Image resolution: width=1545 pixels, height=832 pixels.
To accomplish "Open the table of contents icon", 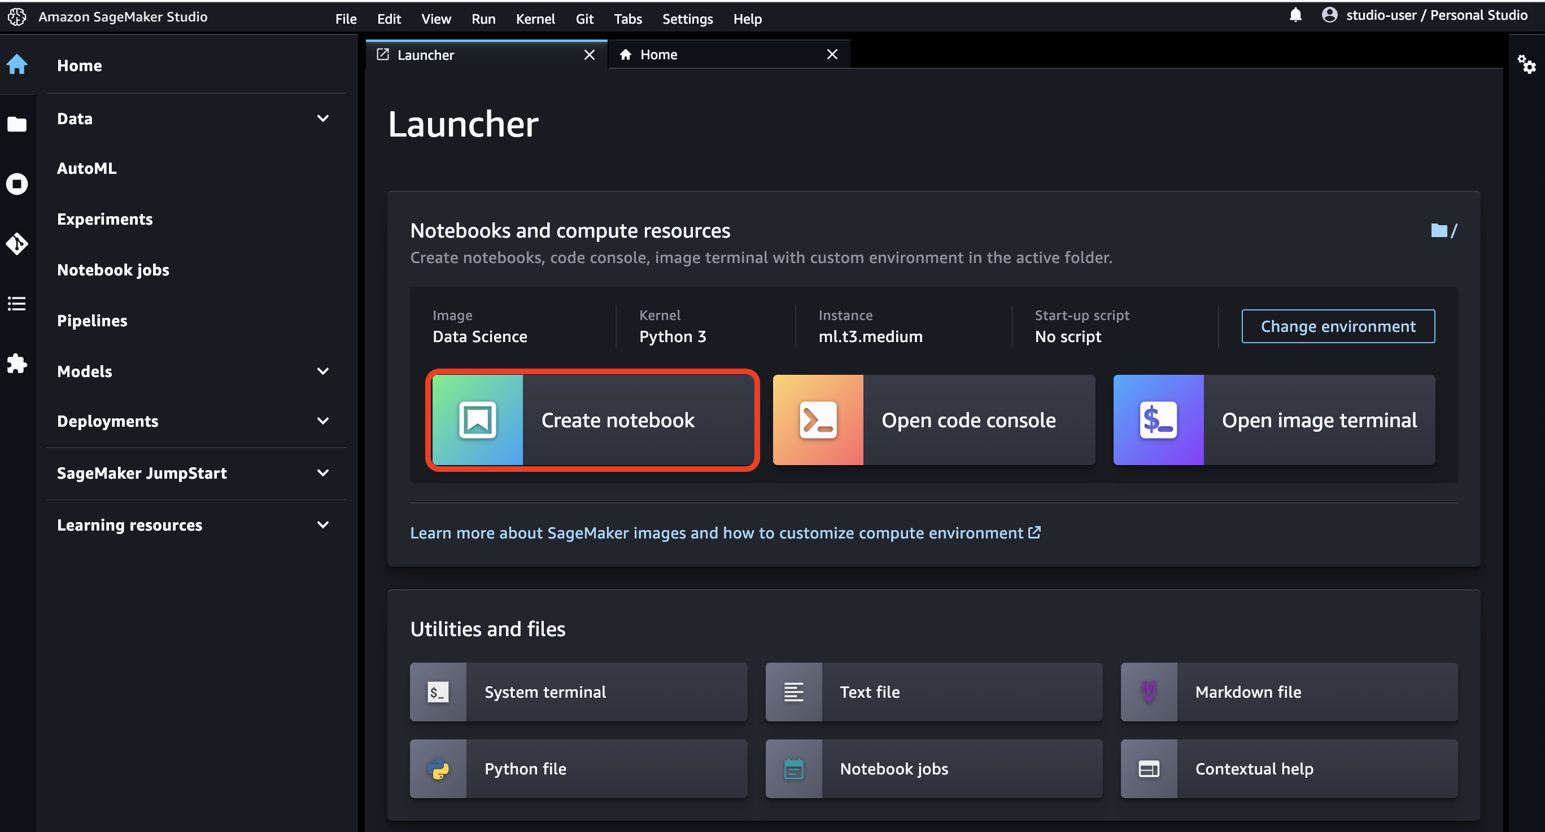I will (17, 303).
